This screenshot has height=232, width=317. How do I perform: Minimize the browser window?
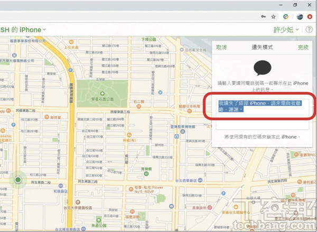tap(281, 5)
